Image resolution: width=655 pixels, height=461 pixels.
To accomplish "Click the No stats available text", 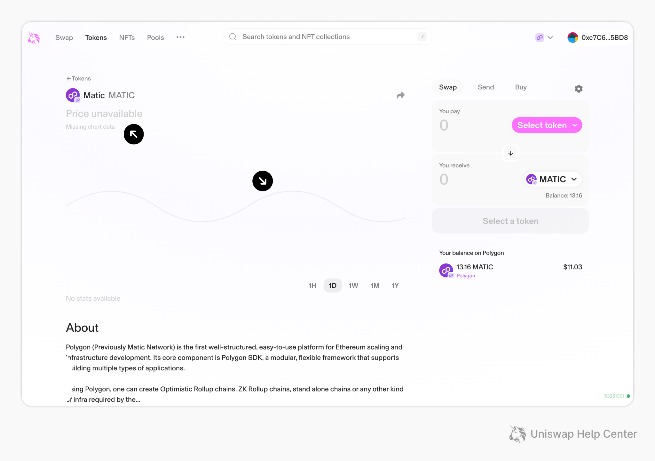I will (93, 298).
